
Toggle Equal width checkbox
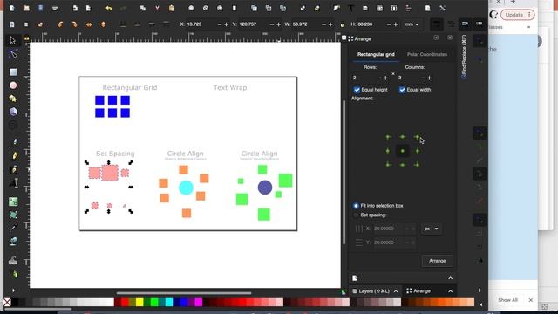point(402,90)
